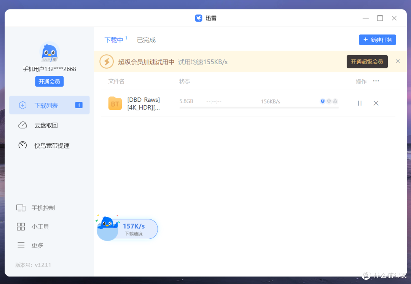Click the bird mascot on speed widget
411x284 pixels.
click(x=107, y=223)
